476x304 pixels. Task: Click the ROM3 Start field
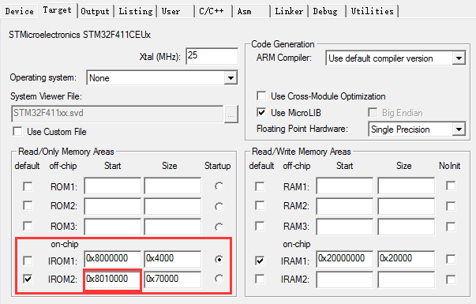coord(113,227)
